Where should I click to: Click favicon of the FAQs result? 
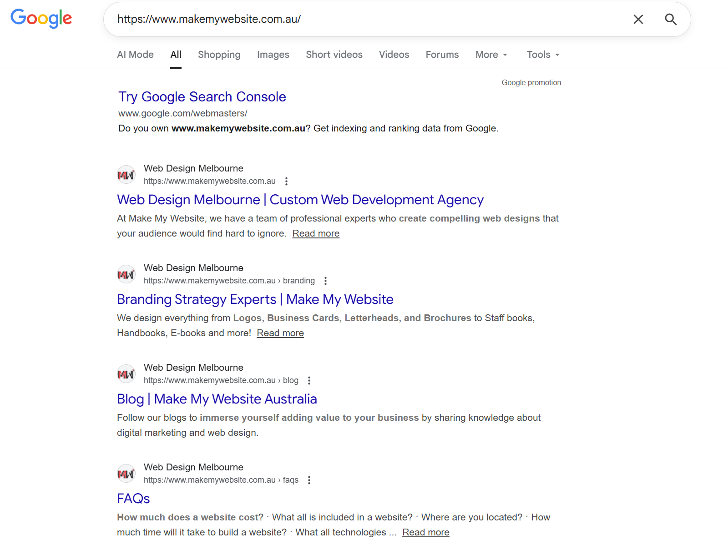click(126, 474)
